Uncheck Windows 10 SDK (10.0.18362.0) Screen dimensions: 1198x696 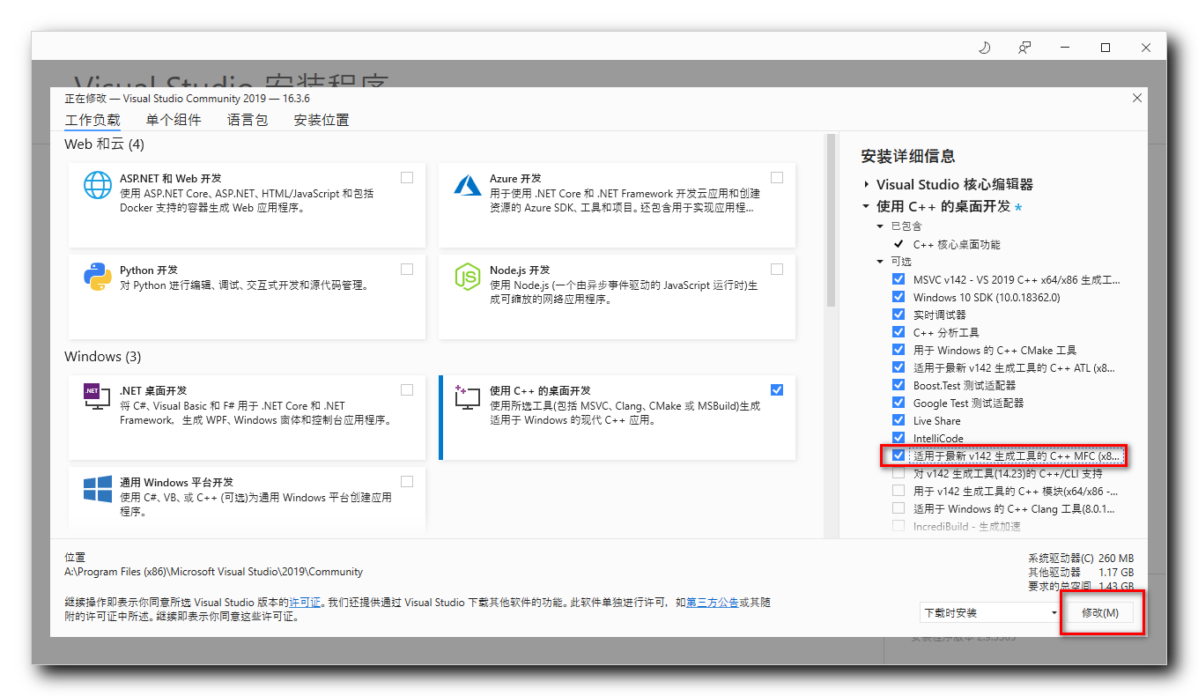(x=898, y=297)
